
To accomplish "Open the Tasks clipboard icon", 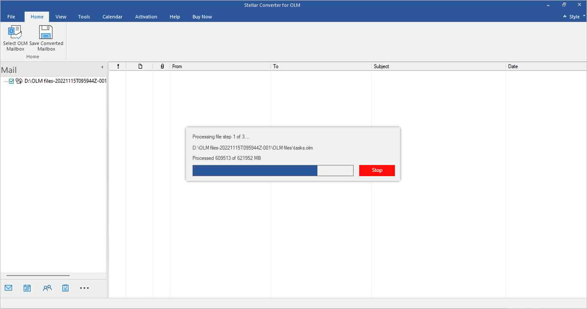I will click(x=65, y=288).
